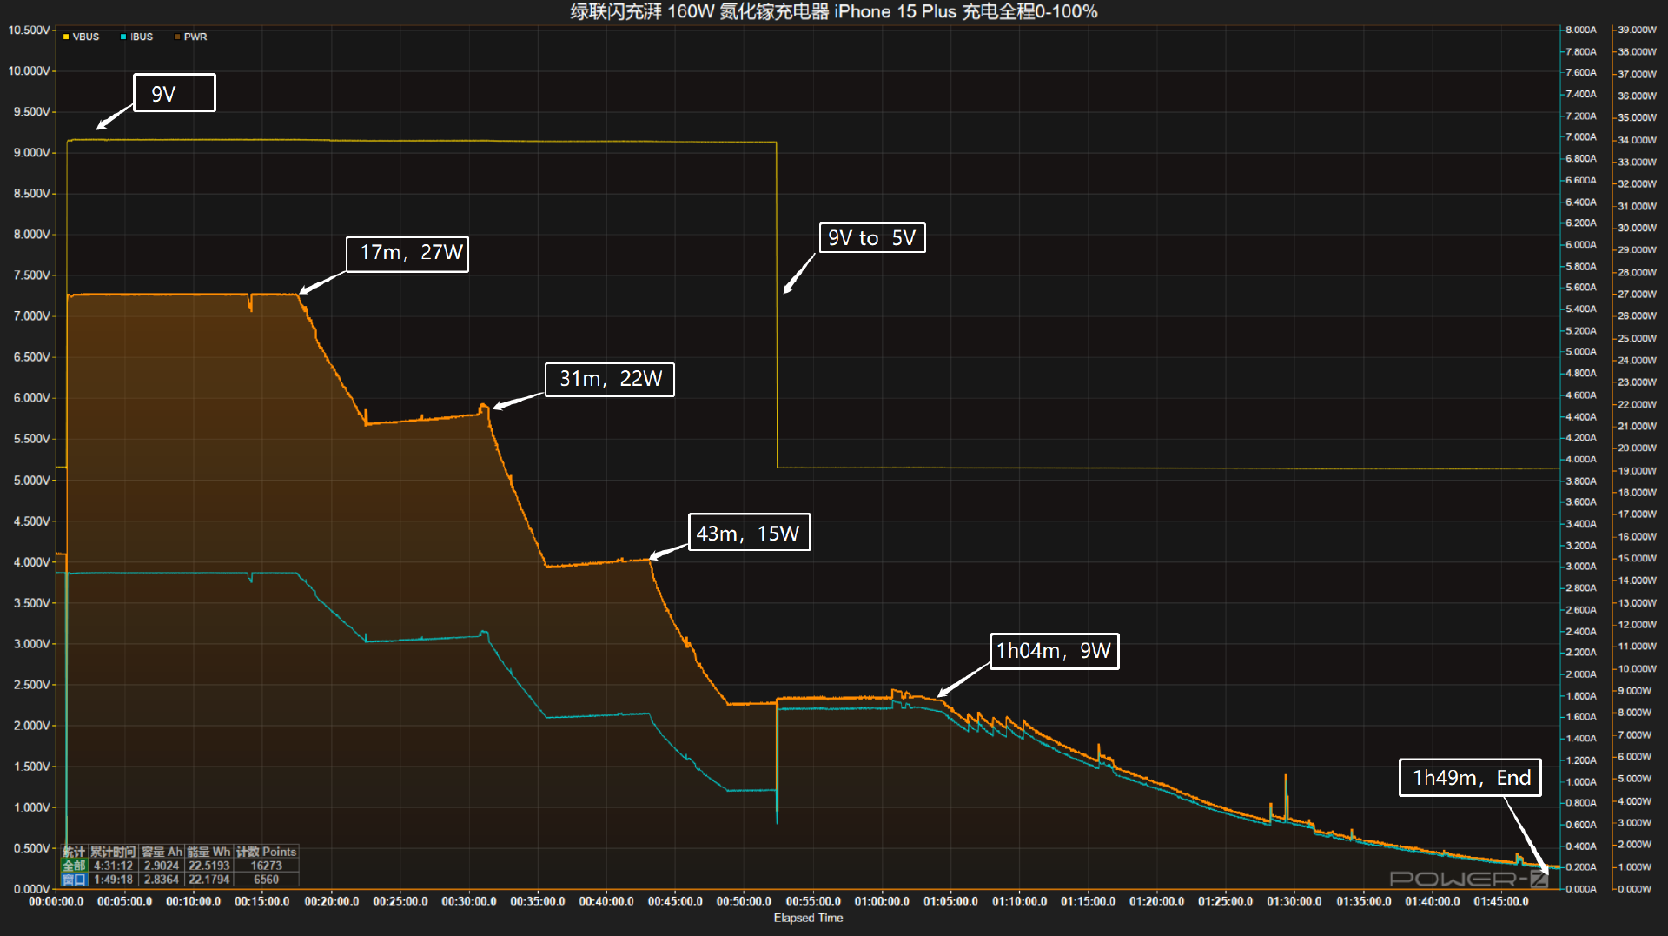Image resolution: width=1668 pixels, height=936 pixels.
Task: Click the cyan IBUS color marker
Action: [123, 37]
